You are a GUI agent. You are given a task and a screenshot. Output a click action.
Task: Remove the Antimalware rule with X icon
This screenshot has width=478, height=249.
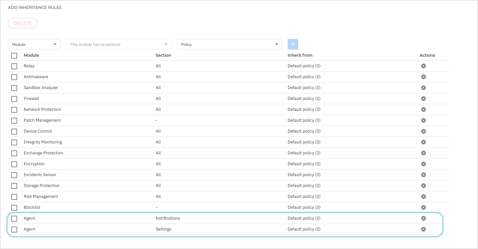424,77
